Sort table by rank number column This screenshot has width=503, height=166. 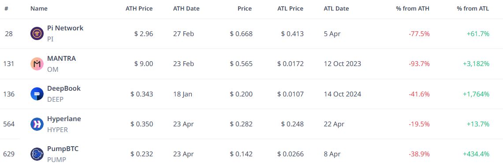coord(6,9)
